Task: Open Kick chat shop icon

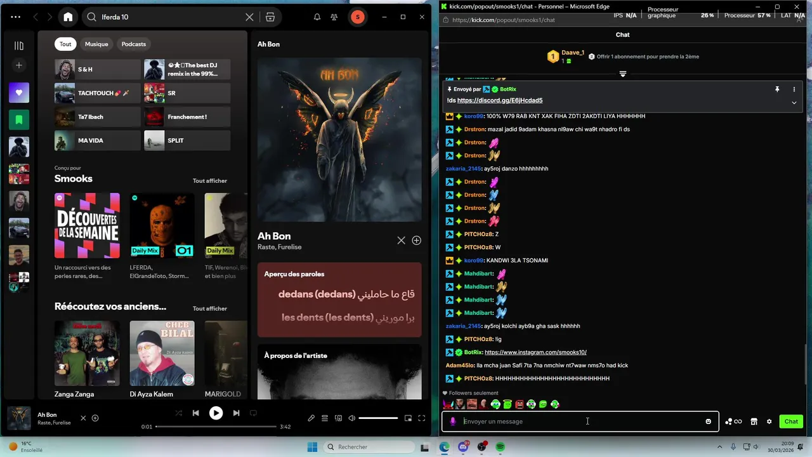Action: pyautogui.click(x=754, y=421)
